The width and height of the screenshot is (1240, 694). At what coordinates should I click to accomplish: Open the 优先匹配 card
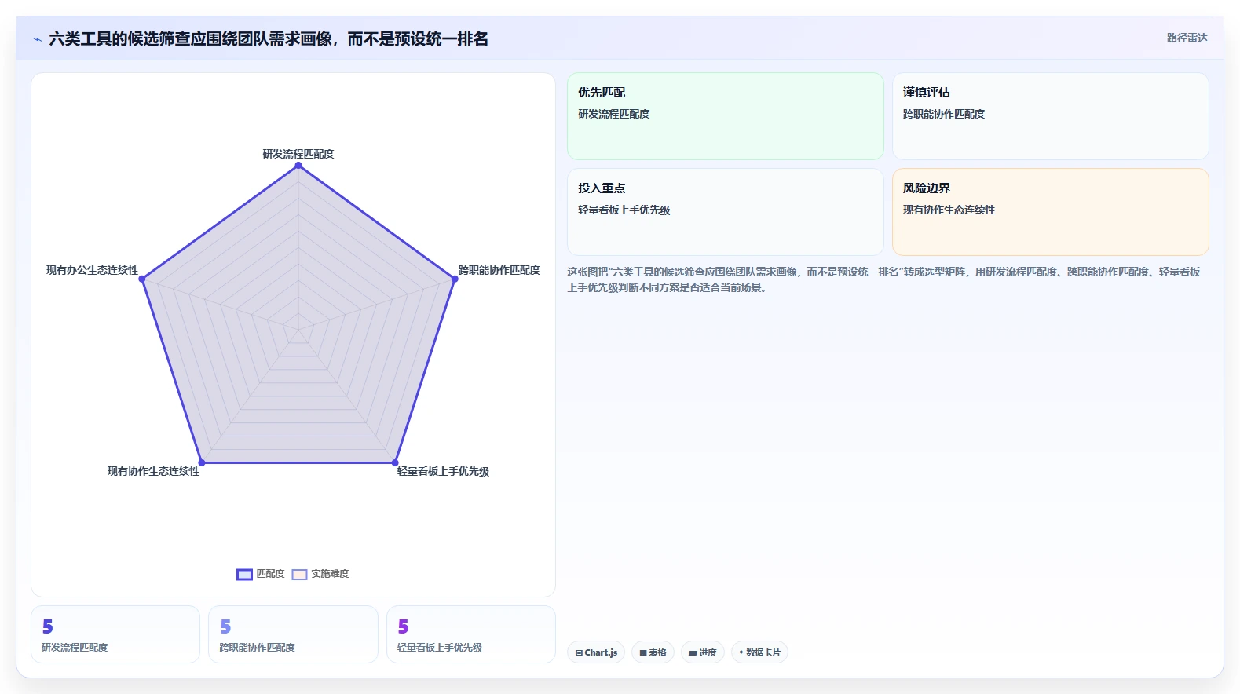(726, 116)
